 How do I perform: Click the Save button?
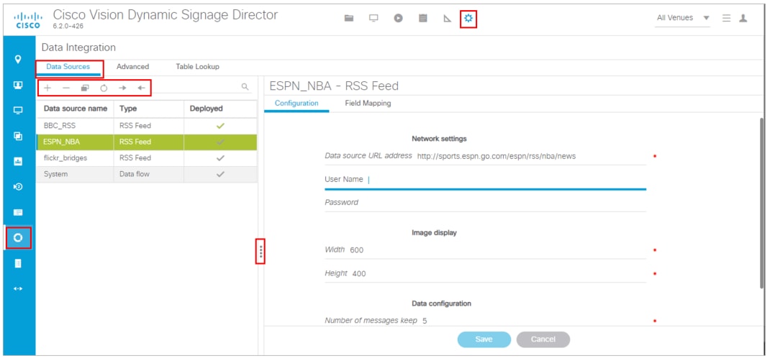coord(484,339)
